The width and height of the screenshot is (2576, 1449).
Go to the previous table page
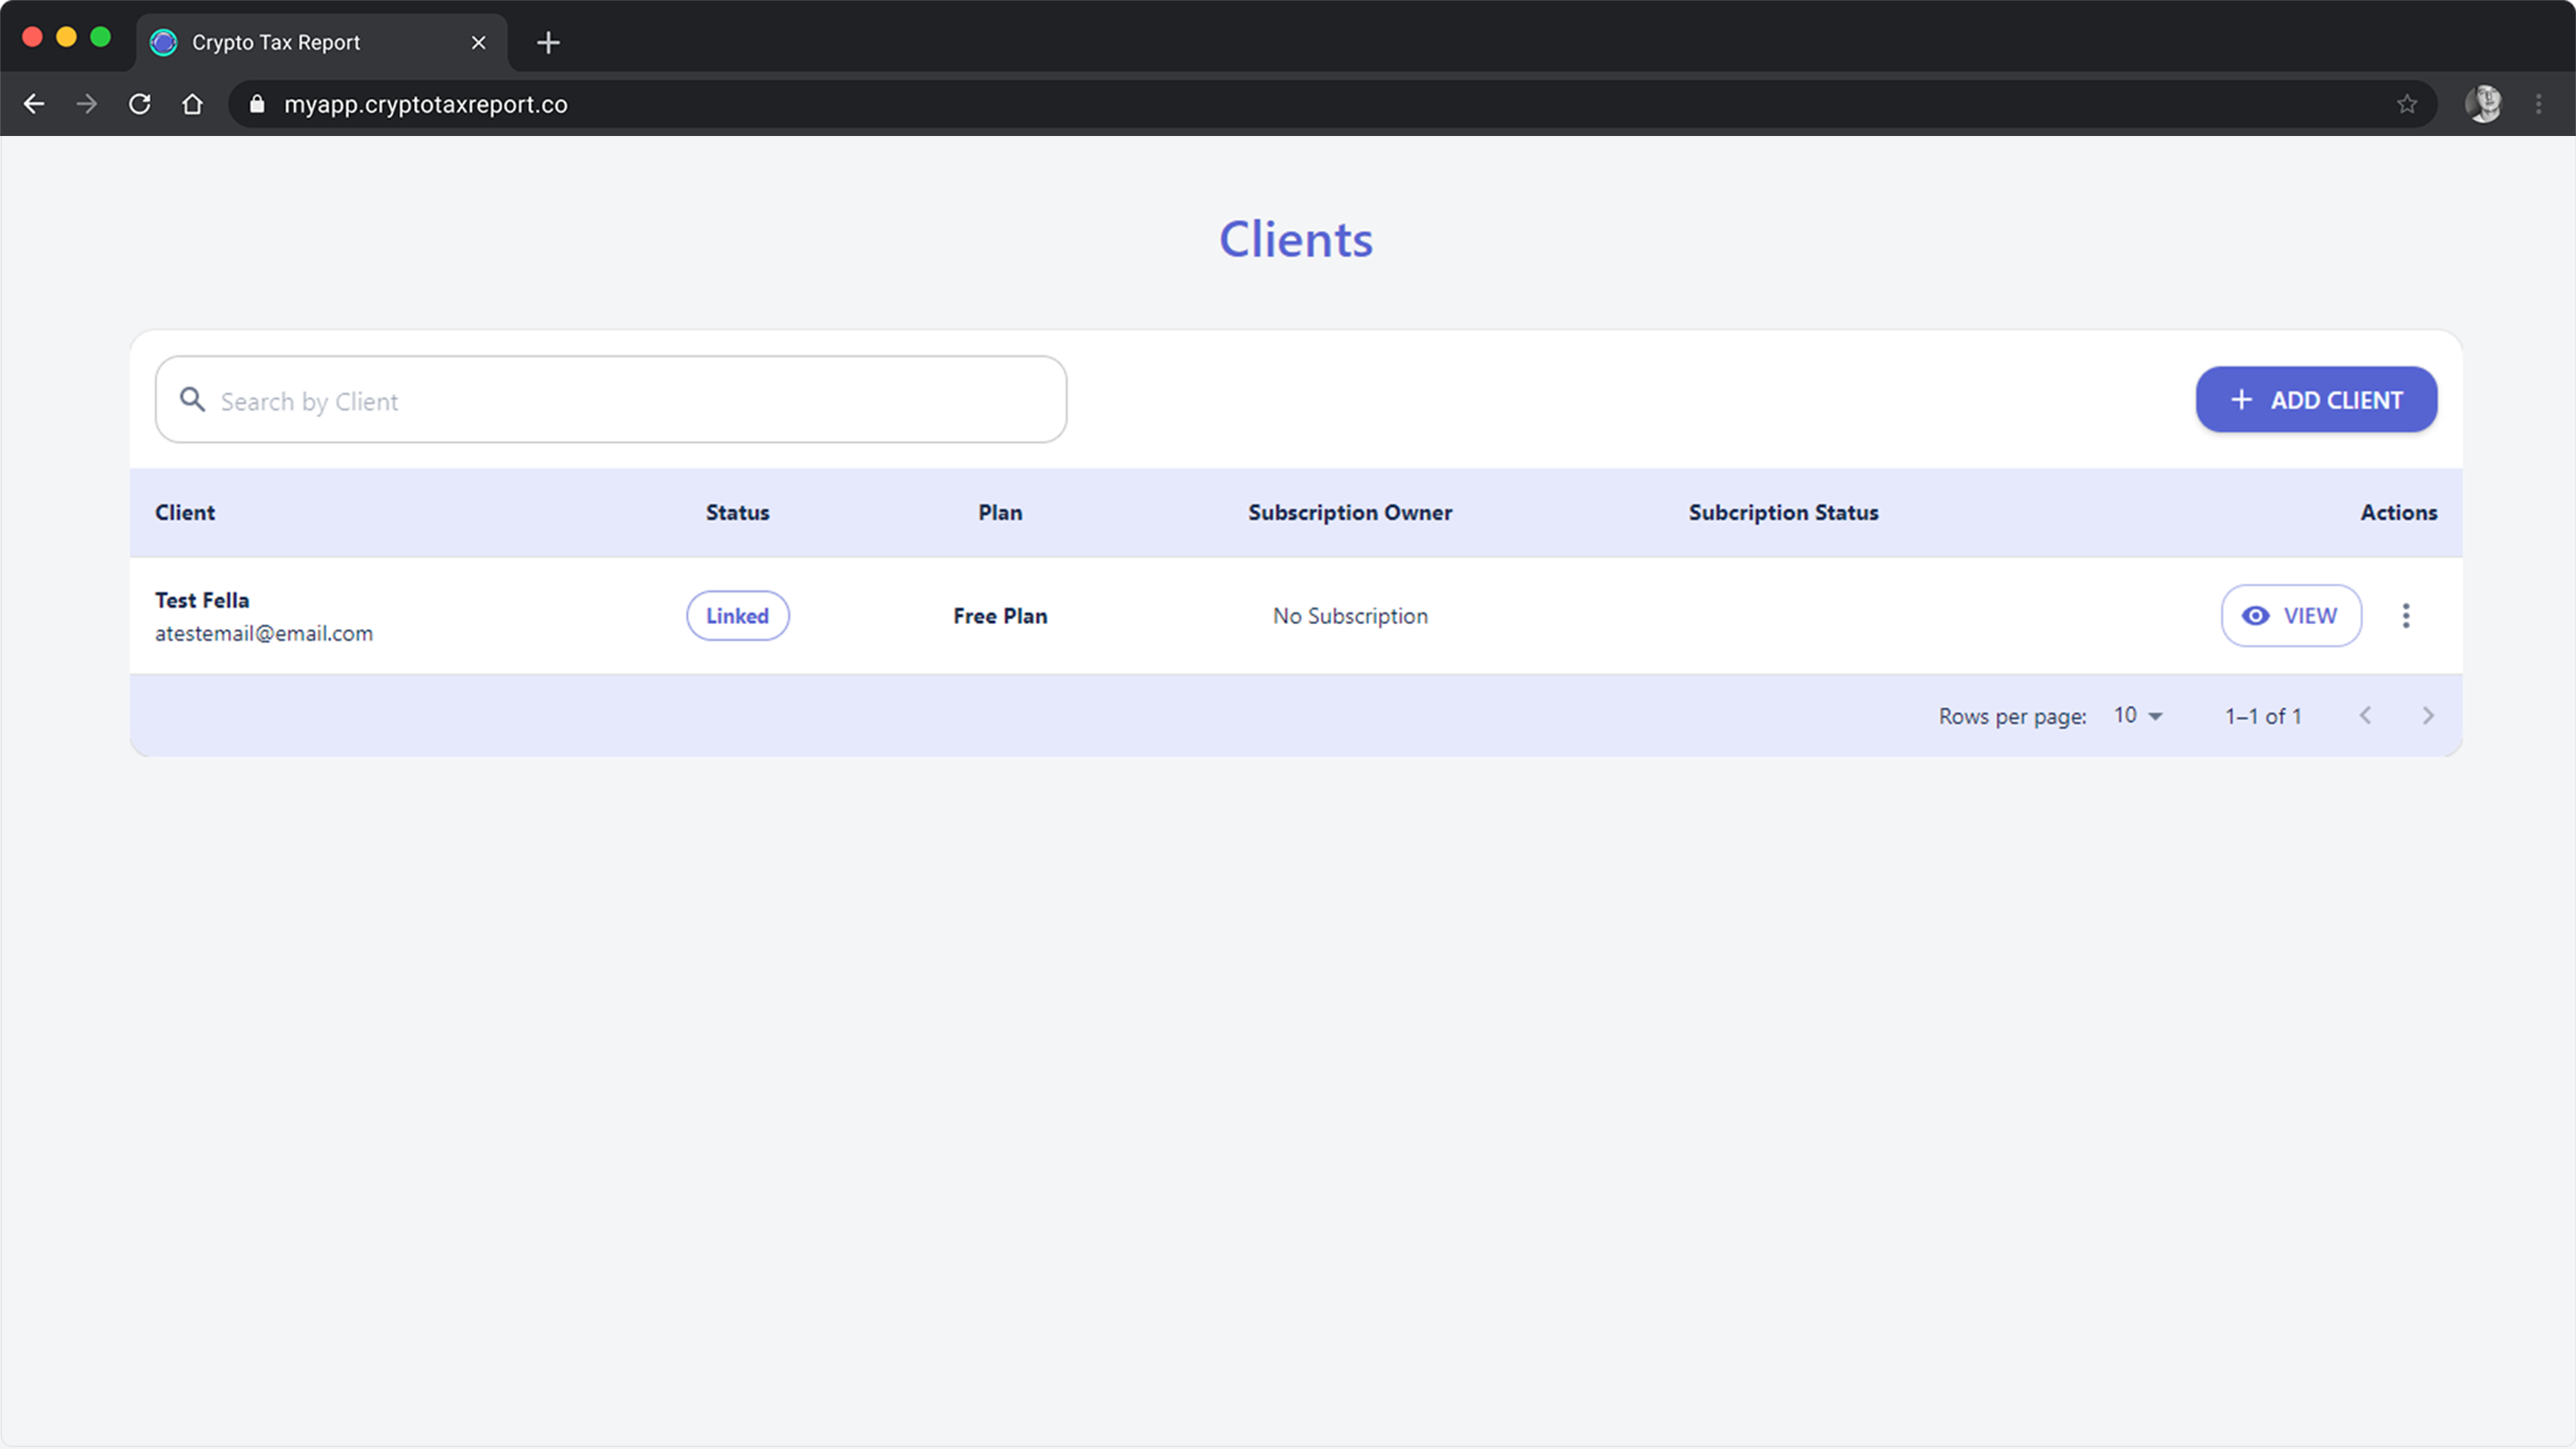[x=2365, y=716]
